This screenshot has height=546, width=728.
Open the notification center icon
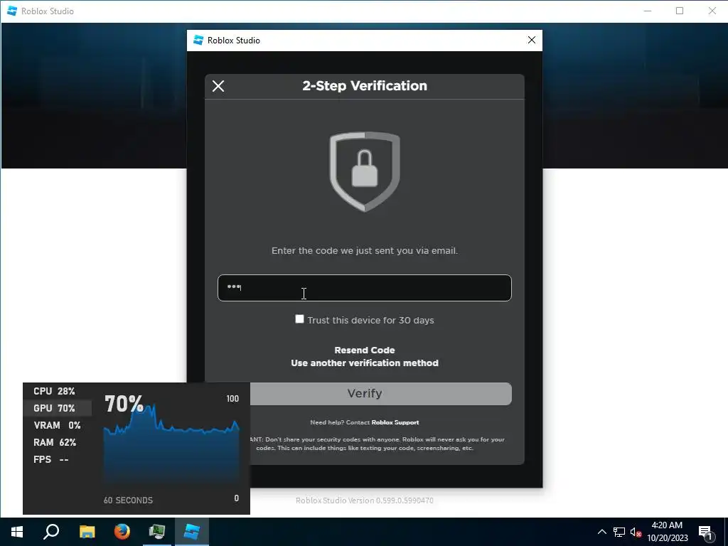point(706,532)
